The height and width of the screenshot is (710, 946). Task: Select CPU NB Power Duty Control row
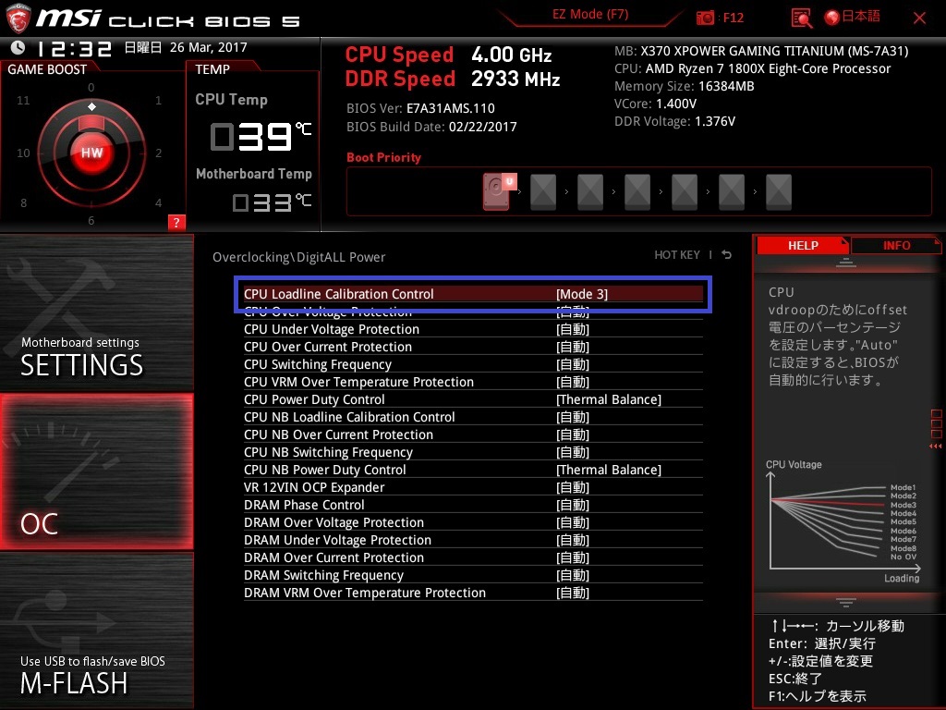point(473,470)
